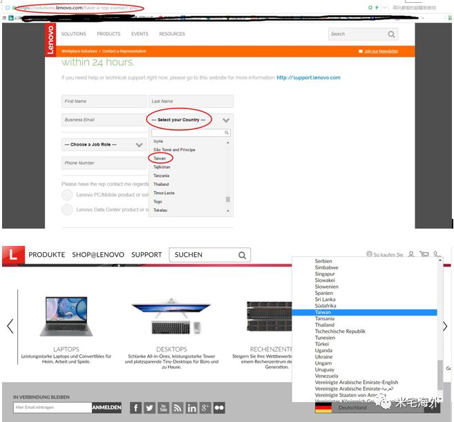The width and height of the screenshot is (454, 422).
Task: Select Tschechische Republik in the German list
Action: click(x=340, y=332)
